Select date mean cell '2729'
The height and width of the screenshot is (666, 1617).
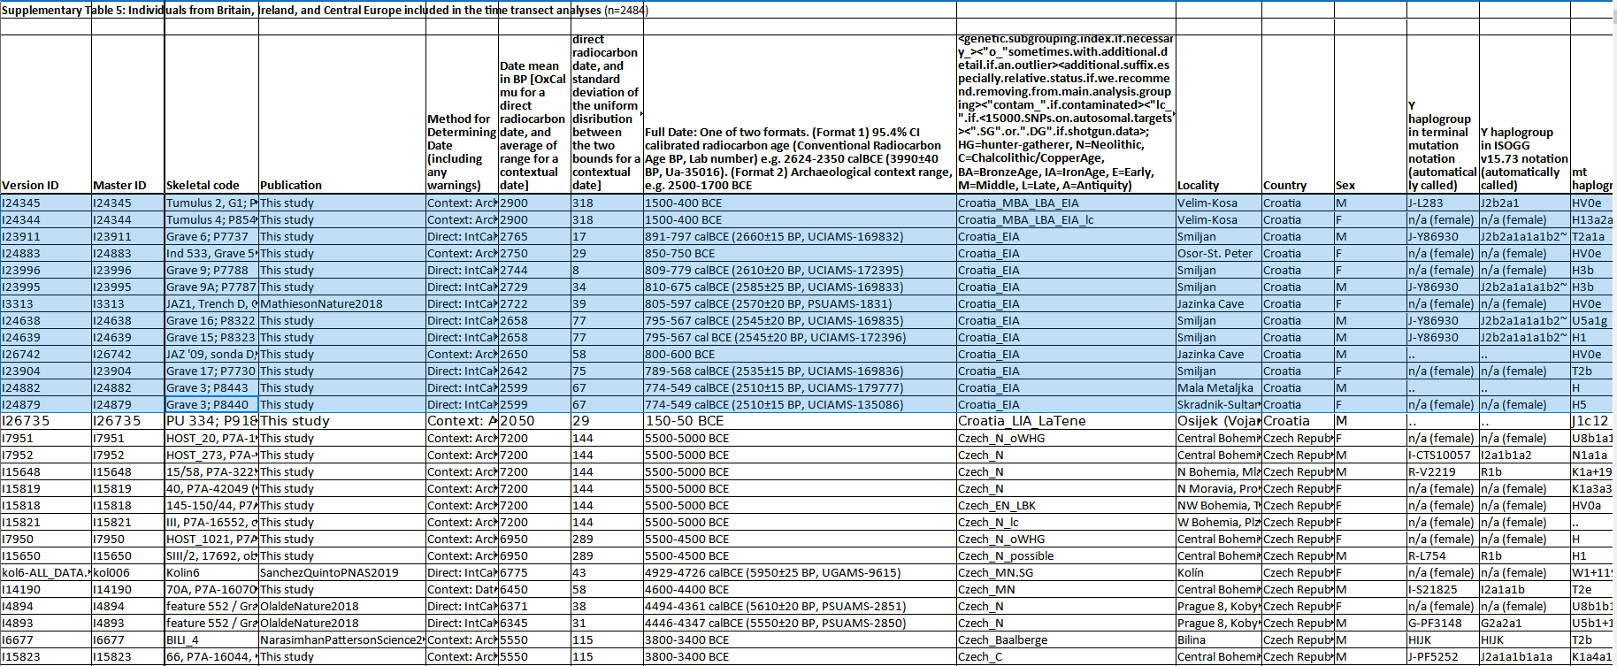tap(534, 287)
